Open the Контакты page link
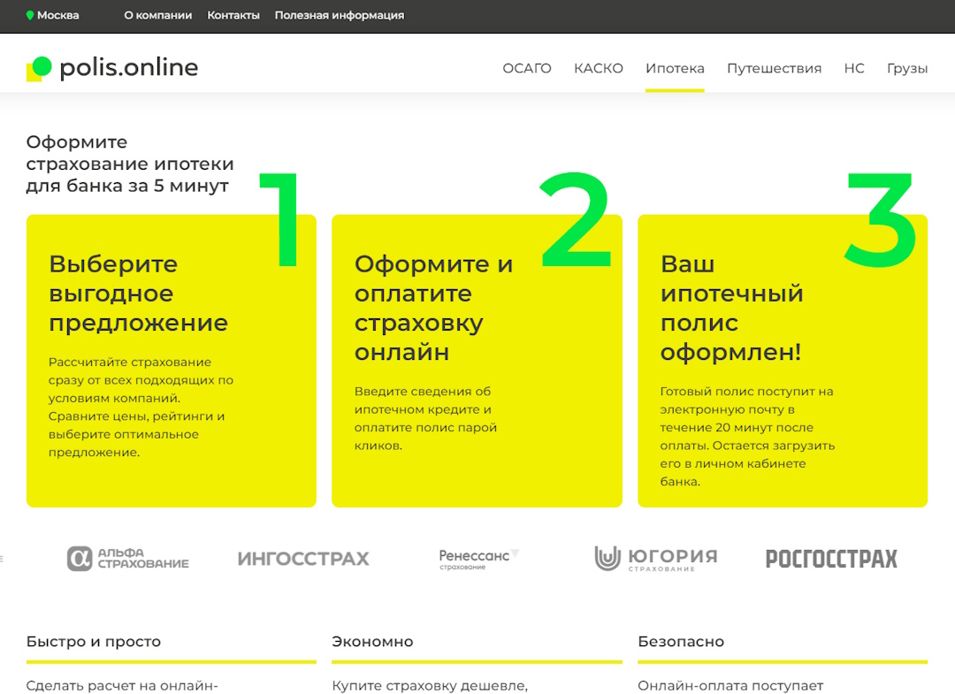 pyautogui.click(x=233, y=15)
